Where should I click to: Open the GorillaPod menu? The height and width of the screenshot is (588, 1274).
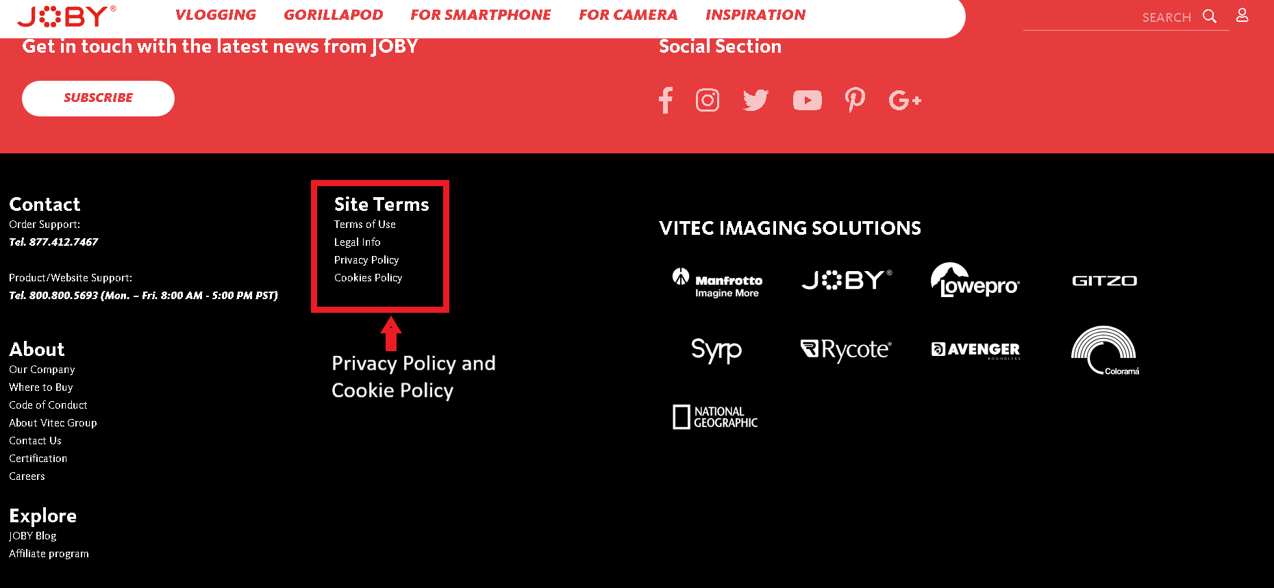(334, 15)
